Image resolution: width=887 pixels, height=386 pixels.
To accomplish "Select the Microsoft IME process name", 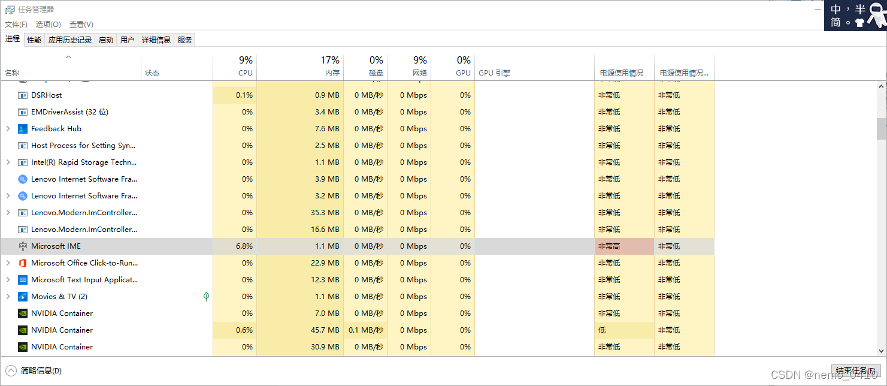I will (x=56, y=246).
